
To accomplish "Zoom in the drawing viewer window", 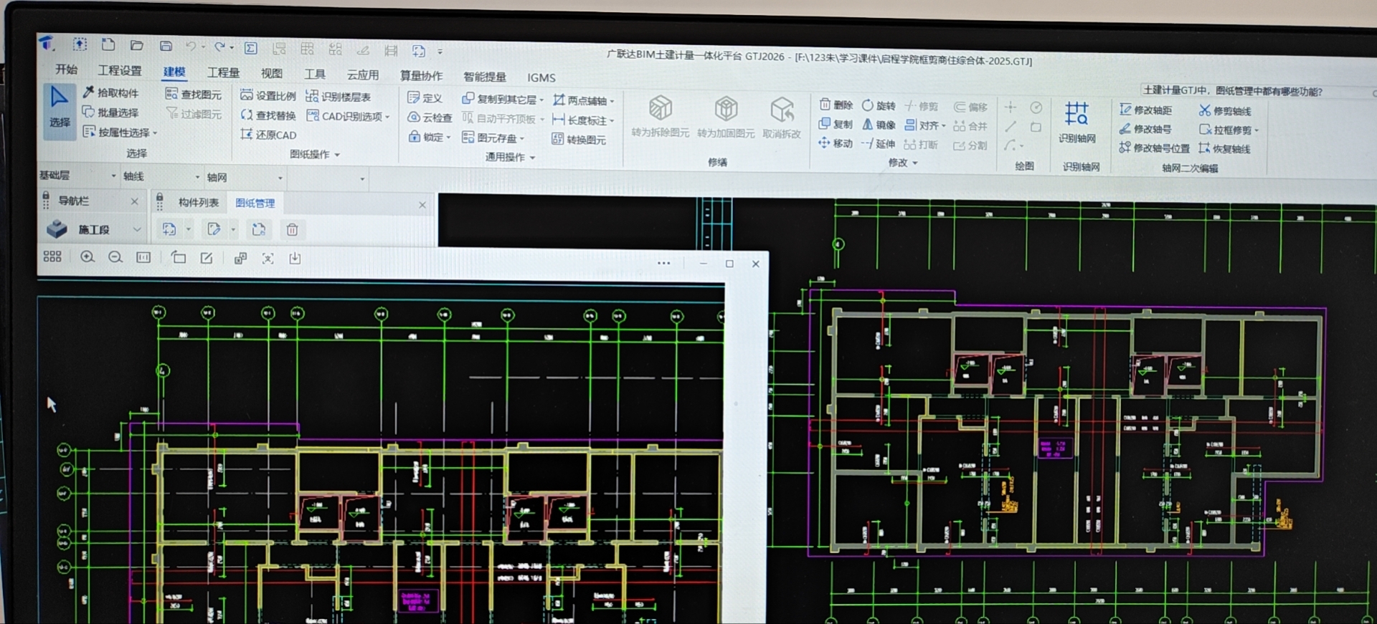I will tap(87, 257).
